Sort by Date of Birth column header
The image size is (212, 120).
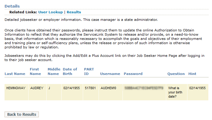70,72
